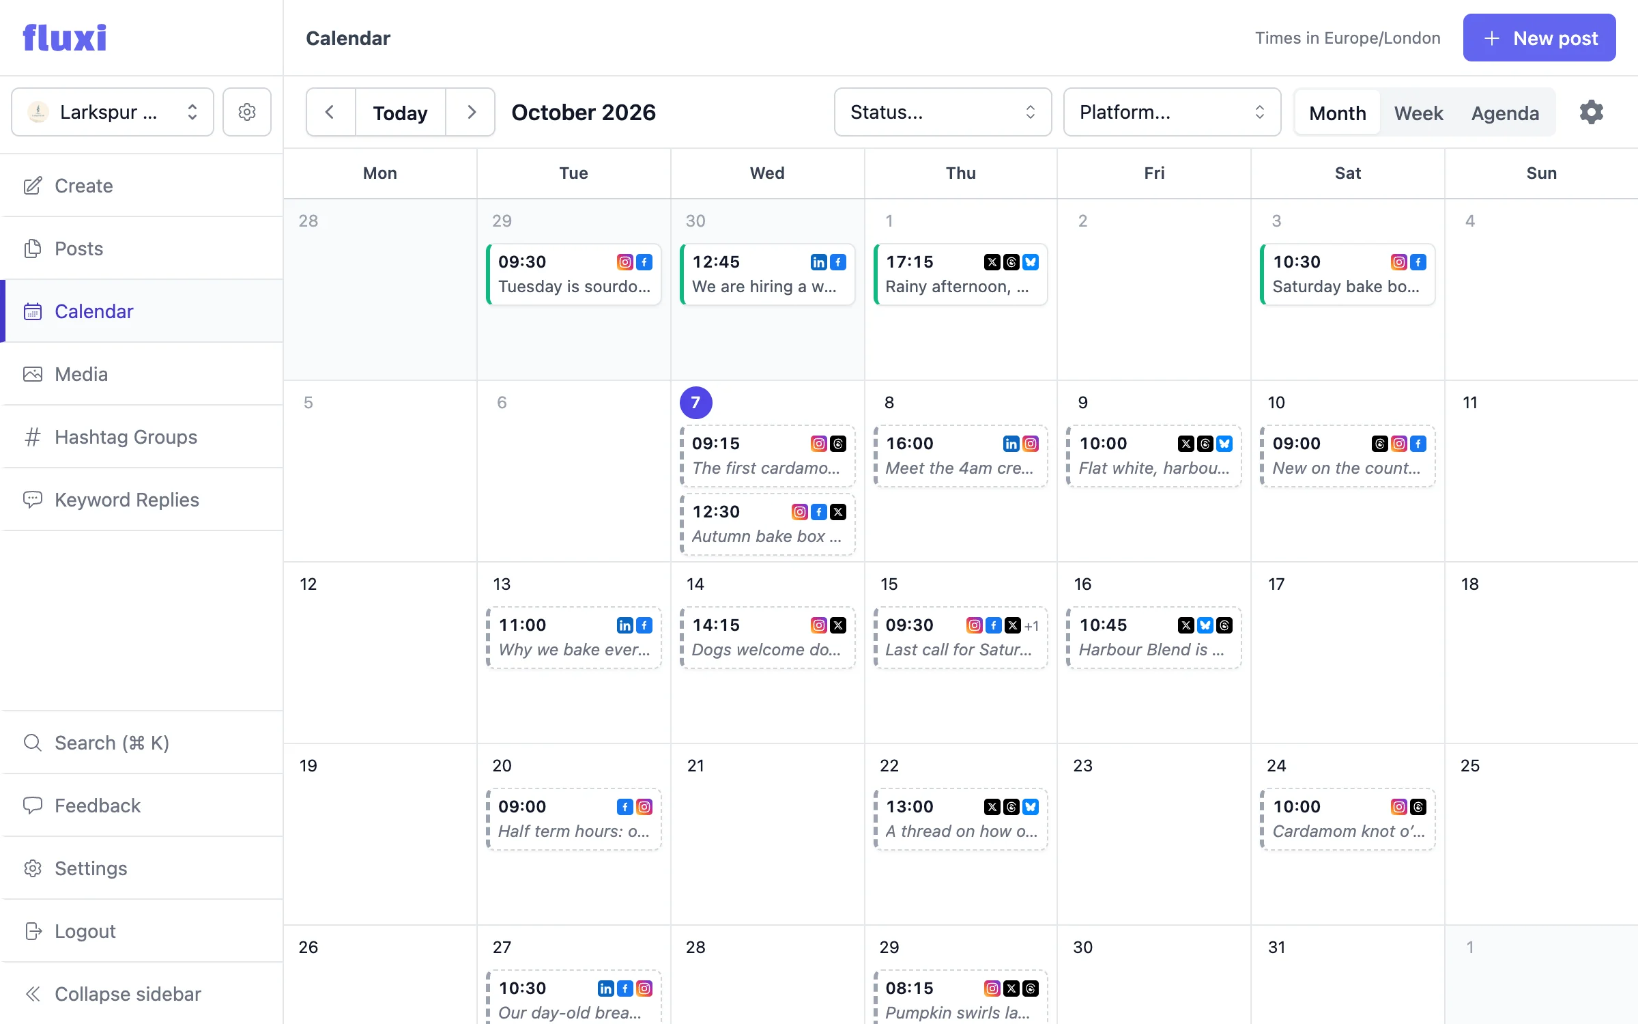Switch to Agenda view

(1505, 113)
